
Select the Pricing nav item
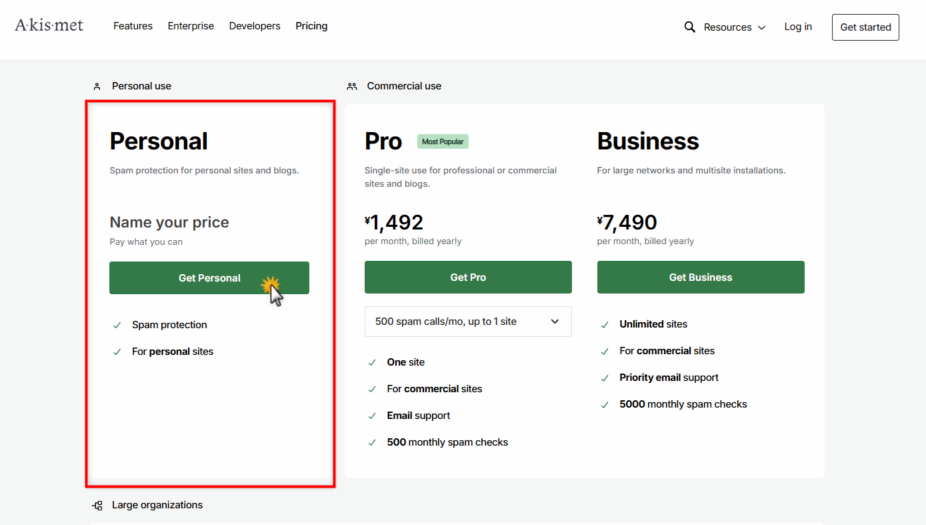311,26
